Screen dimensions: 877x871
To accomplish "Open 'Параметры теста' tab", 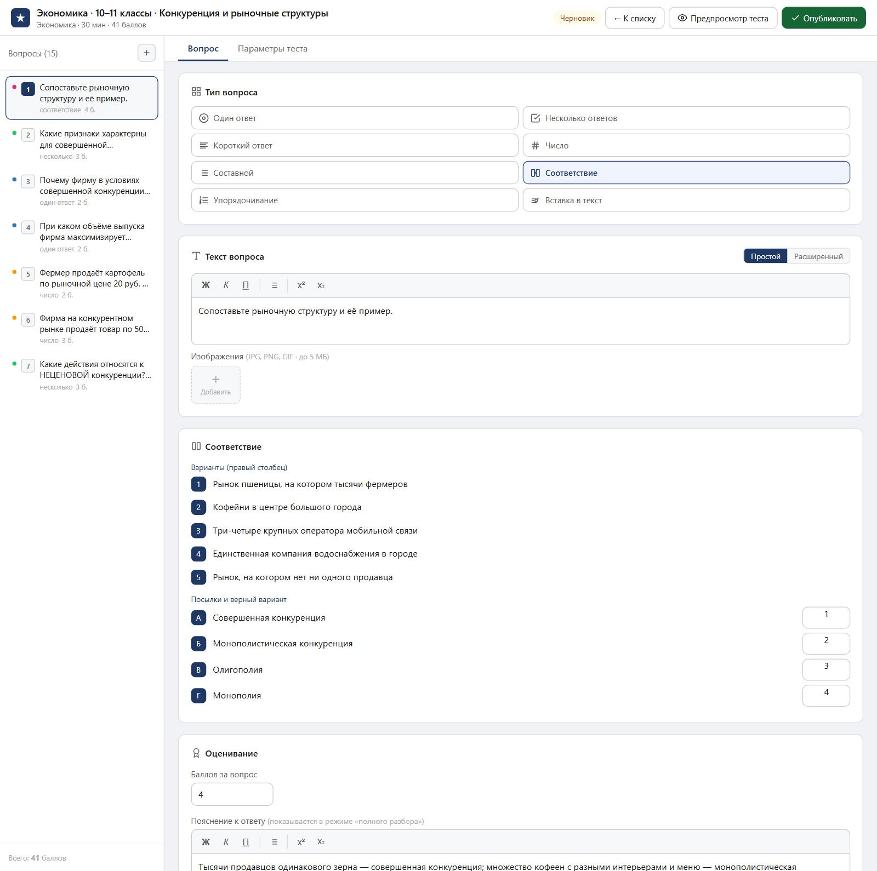I will tap(272, 49).
